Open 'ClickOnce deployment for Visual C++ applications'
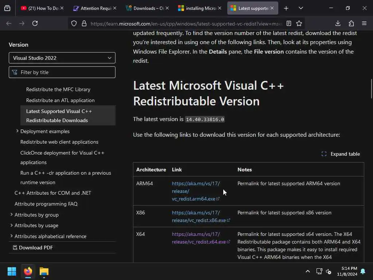373x280 pixels. (62, 157)
